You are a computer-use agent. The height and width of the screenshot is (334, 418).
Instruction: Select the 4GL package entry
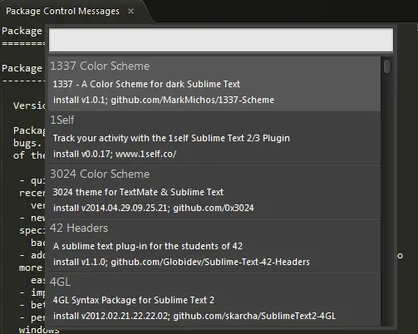tap(214, 300)
